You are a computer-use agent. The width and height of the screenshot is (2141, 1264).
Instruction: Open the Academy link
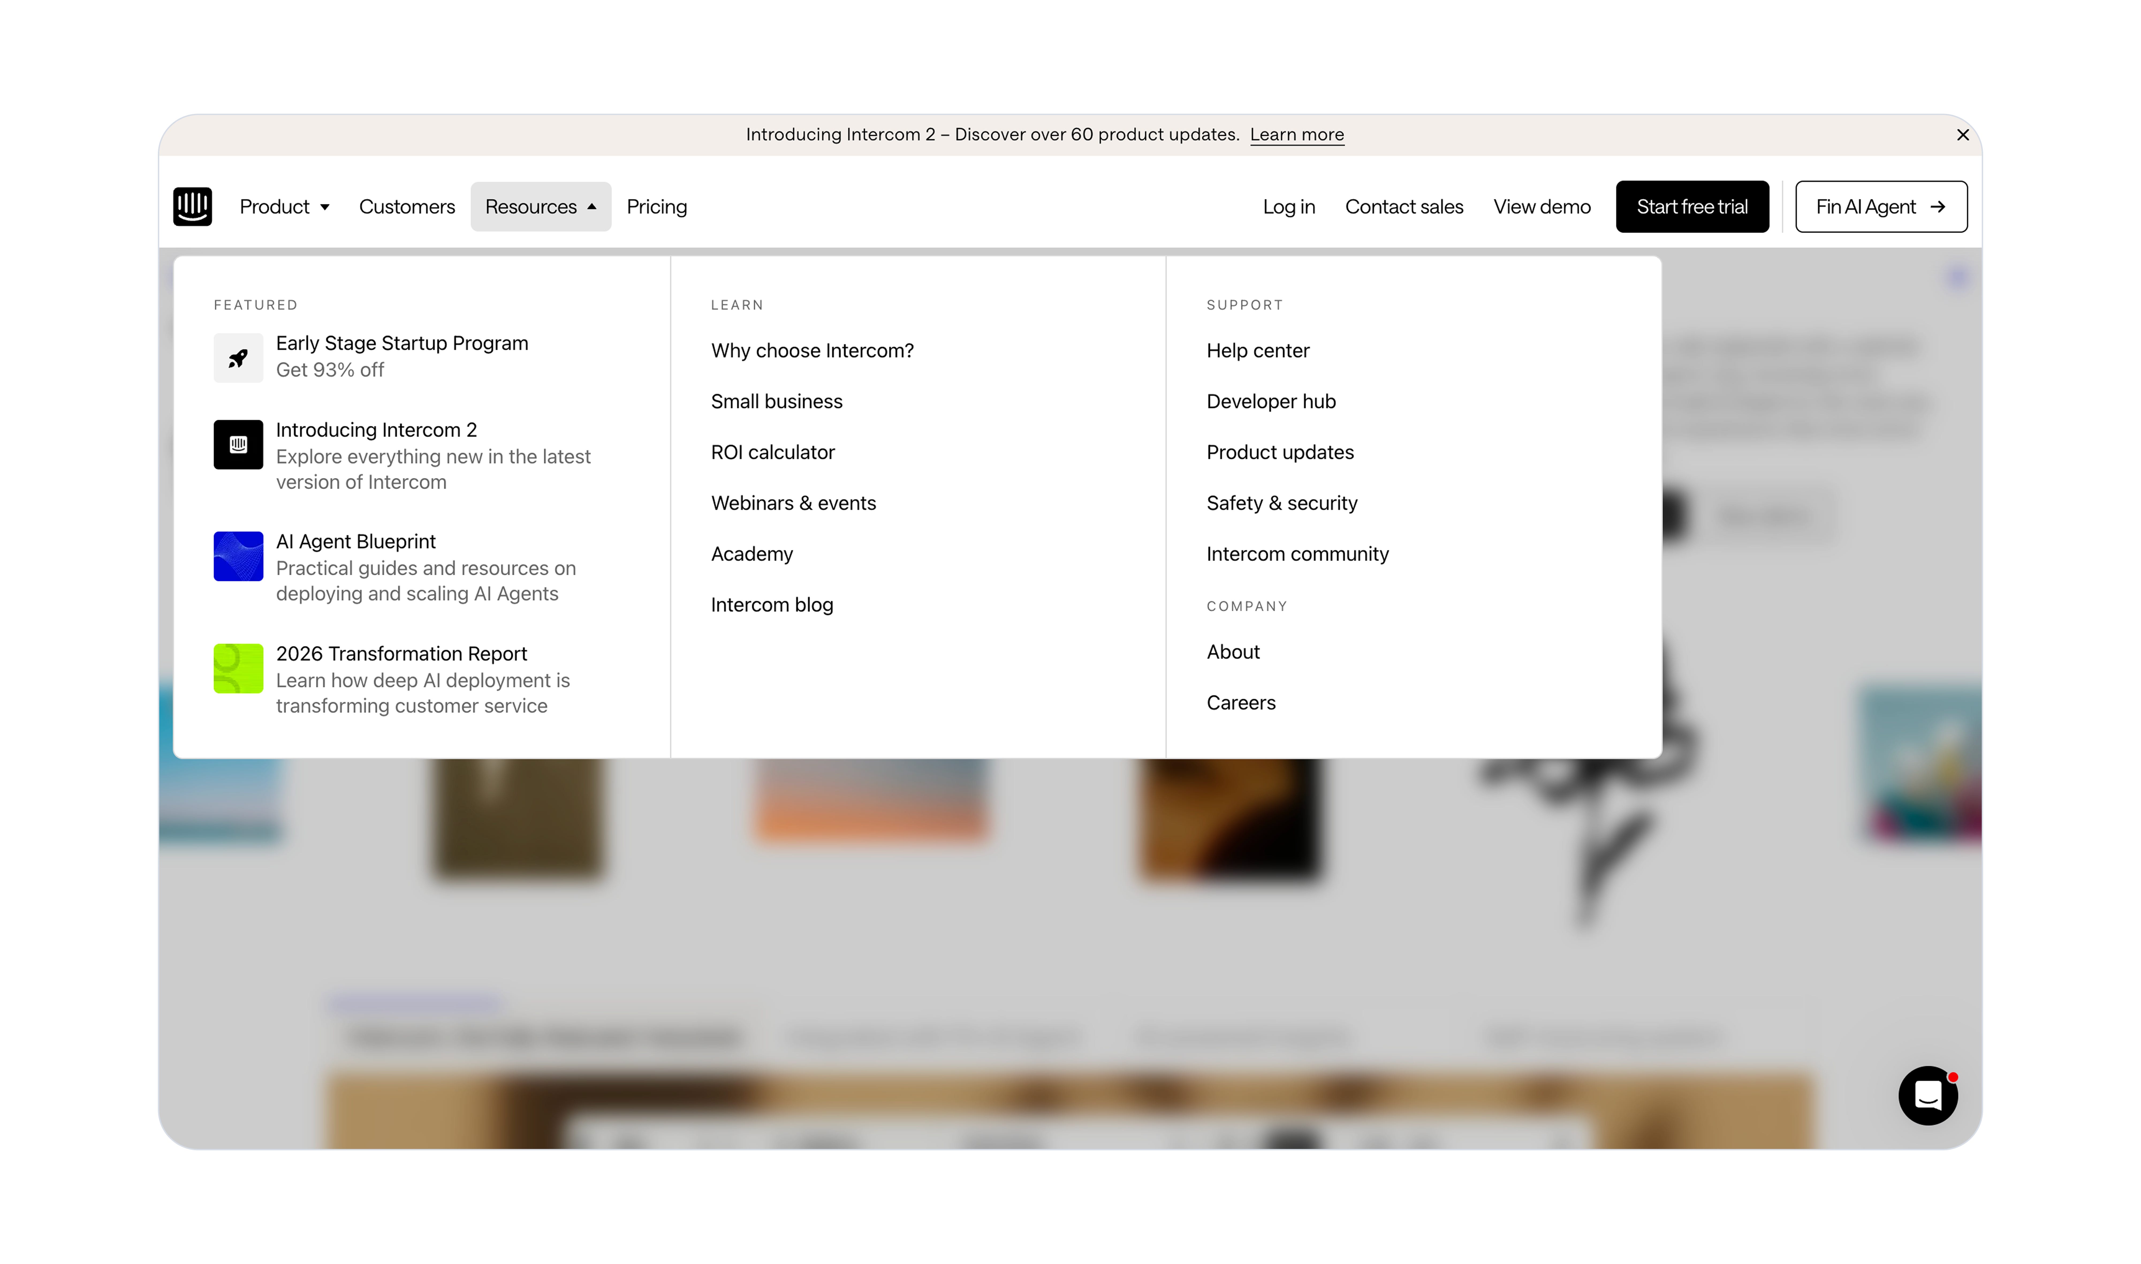tap(752, 555)
